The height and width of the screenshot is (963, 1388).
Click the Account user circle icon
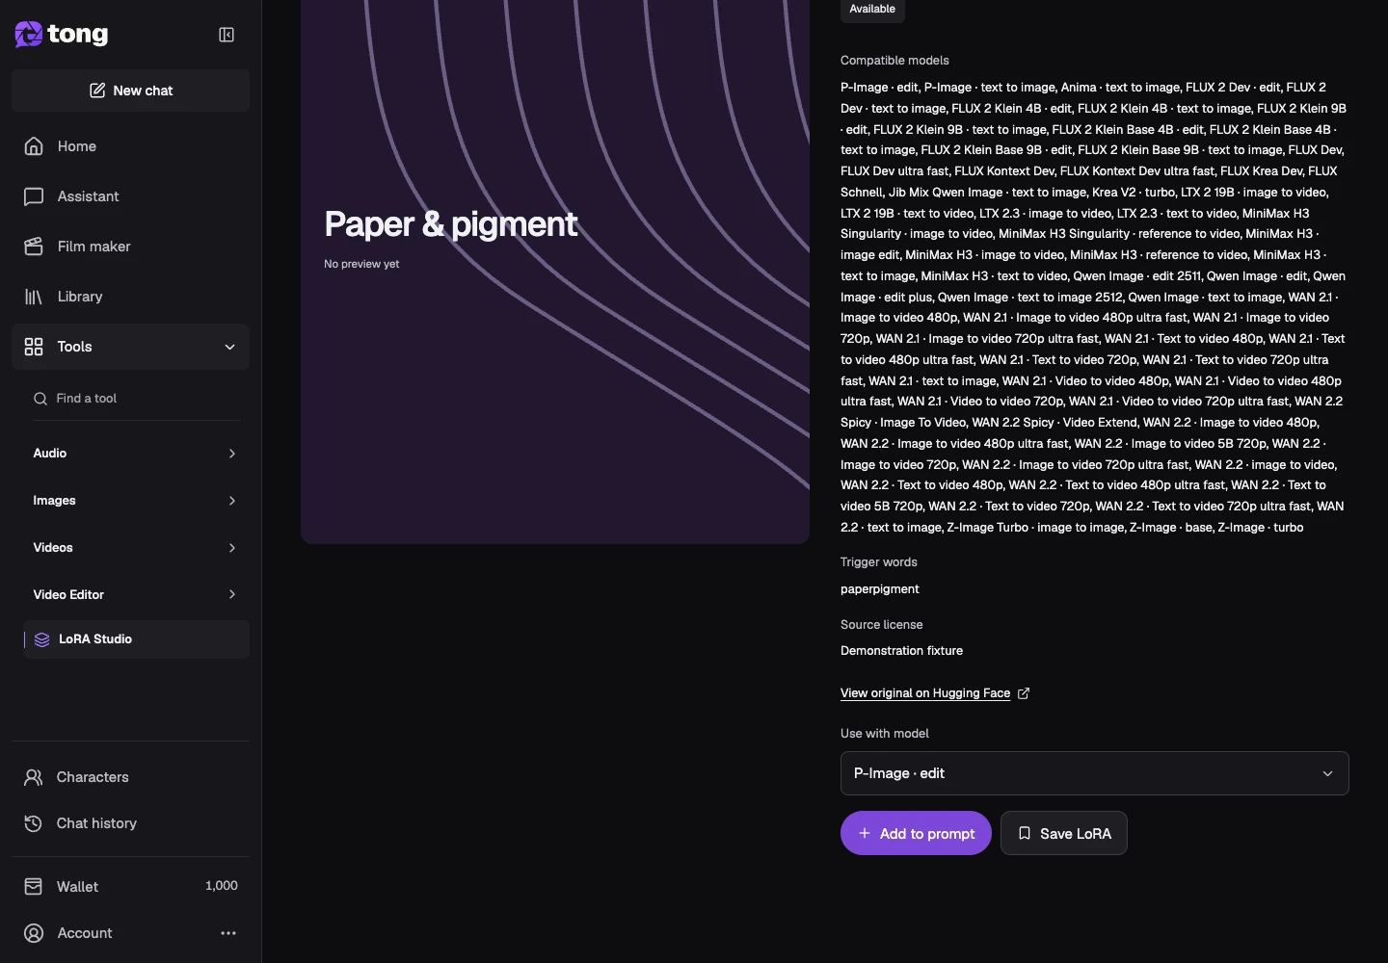pyautogui.click(x=34, y=933)
